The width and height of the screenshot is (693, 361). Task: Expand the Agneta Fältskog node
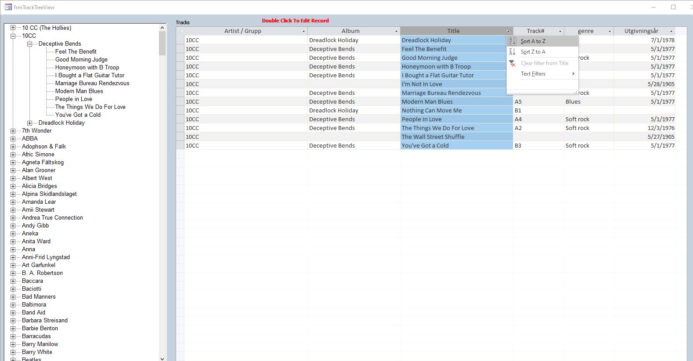[x=13, y=162]
